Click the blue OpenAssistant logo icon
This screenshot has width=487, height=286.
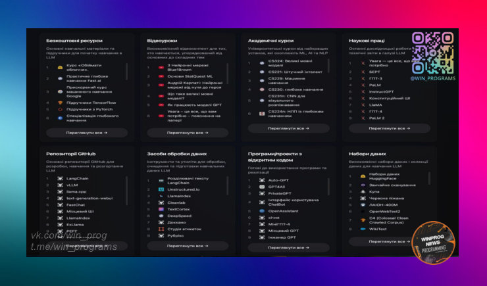coord(262,211)
